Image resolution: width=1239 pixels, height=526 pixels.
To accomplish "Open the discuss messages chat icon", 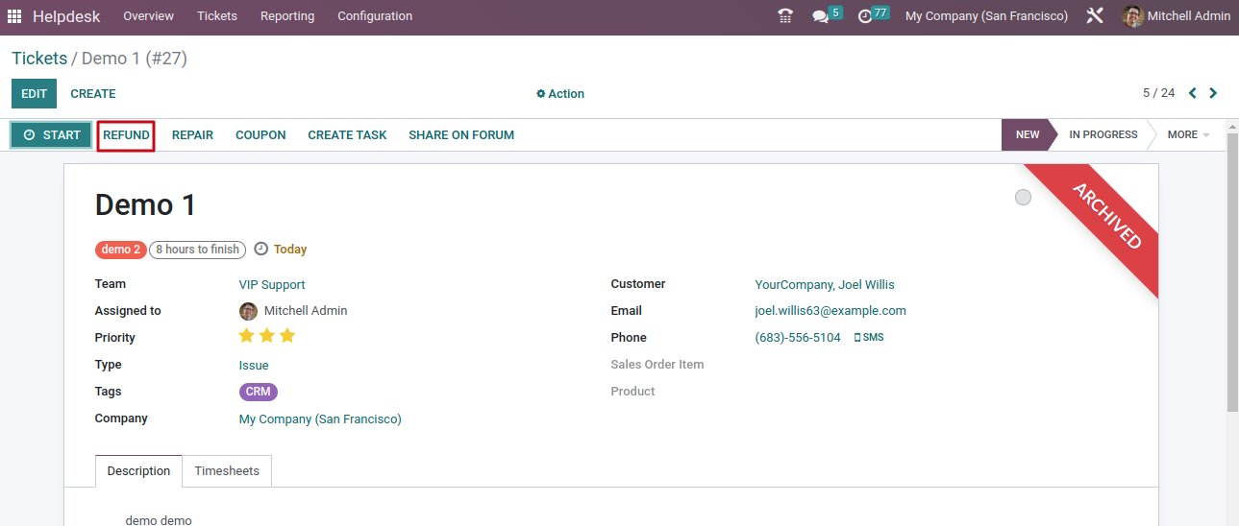I will 820,16.
